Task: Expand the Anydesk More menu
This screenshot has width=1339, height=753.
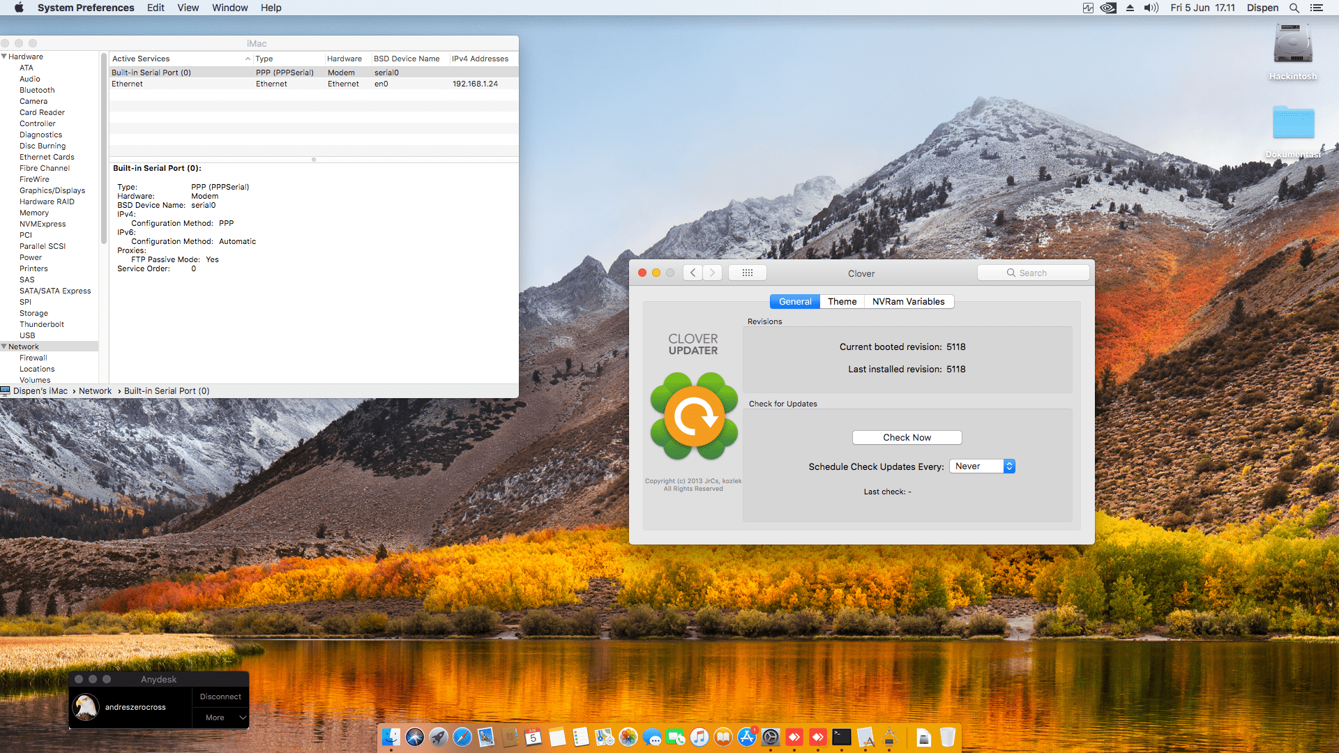Action: tap(220, 717)
